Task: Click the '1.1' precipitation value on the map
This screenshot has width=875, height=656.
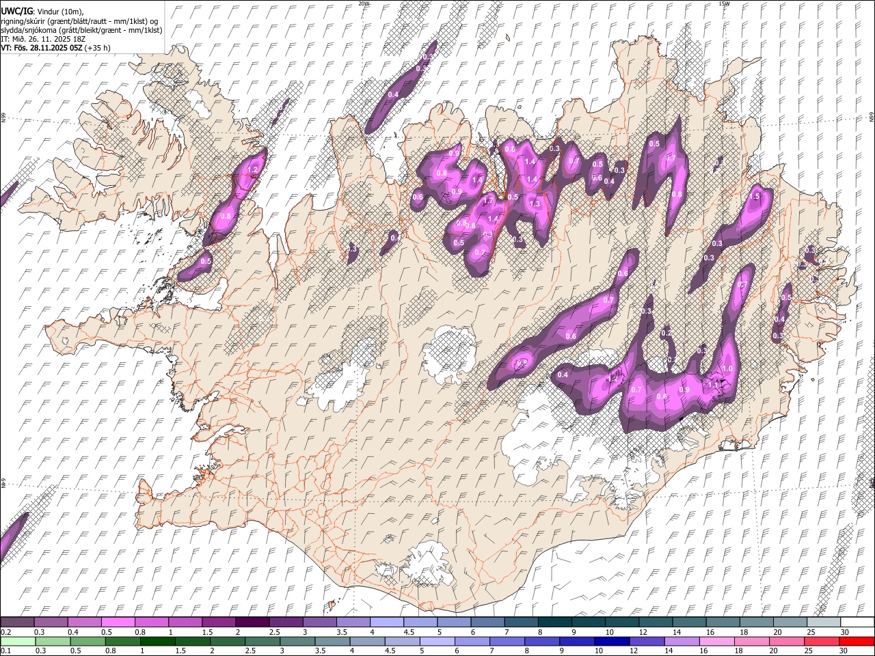Action: tap(712, 385)
